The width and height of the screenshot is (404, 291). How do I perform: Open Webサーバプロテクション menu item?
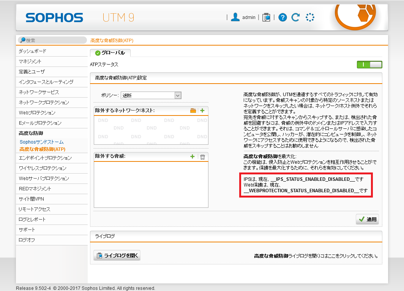(x=52, y=179)
